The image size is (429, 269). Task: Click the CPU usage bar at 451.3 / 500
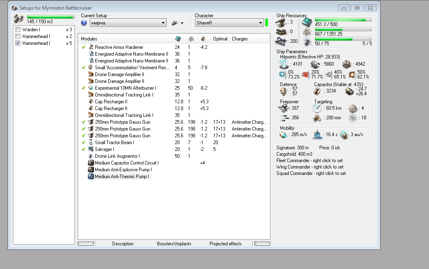(x=343, y=20)
